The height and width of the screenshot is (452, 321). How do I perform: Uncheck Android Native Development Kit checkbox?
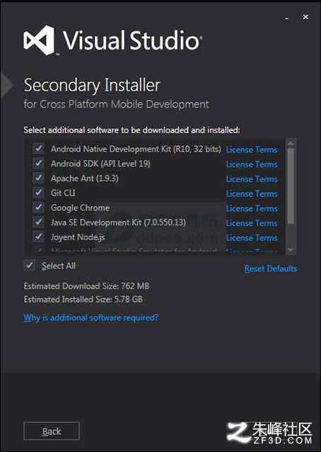click(x=38, y=149)
